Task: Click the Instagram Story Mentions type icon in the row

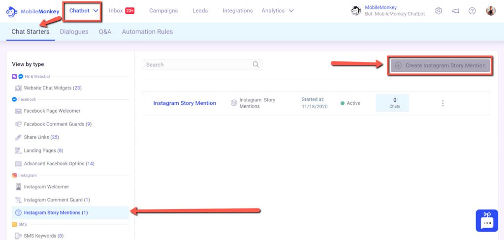Action: (234, 103)
